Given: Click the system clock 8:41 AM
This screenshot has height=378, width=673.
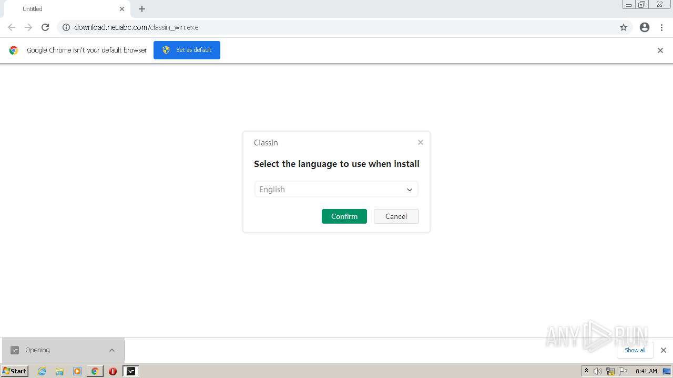Looking at the screenshot, I should [x=646, y=371].
